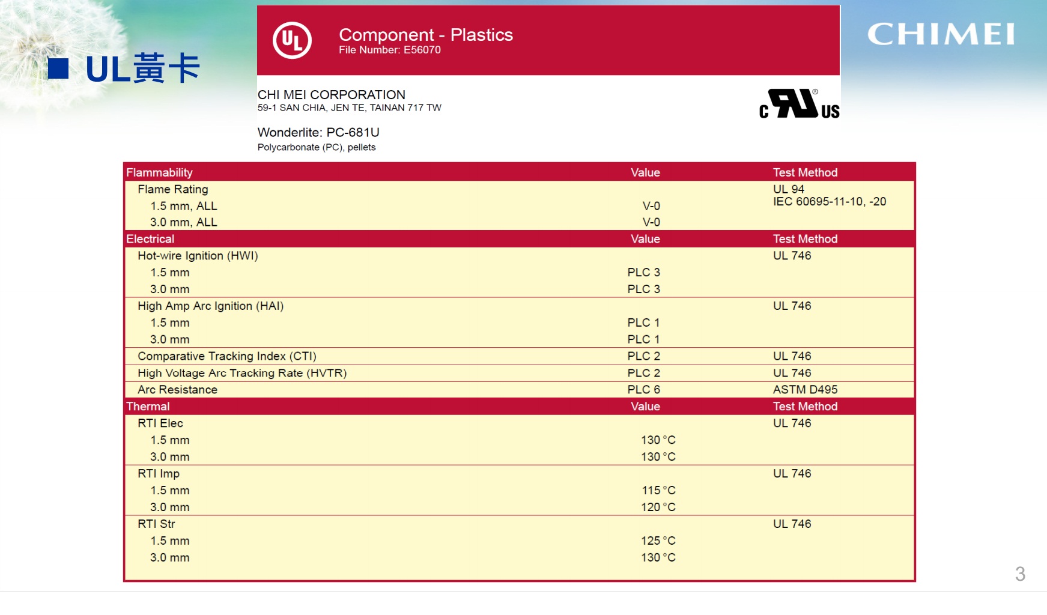Select File Number: E56070 text
This screenshot has height=615, width=1047.
[390, 50]
